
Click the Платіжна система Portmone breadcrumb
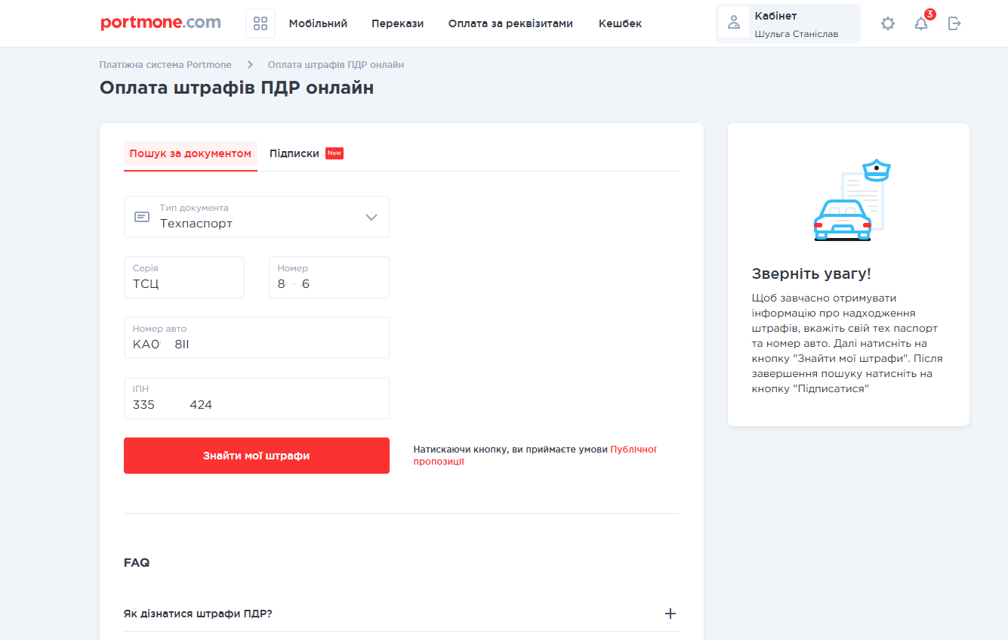pyautogui.click(x=165, y=65)
